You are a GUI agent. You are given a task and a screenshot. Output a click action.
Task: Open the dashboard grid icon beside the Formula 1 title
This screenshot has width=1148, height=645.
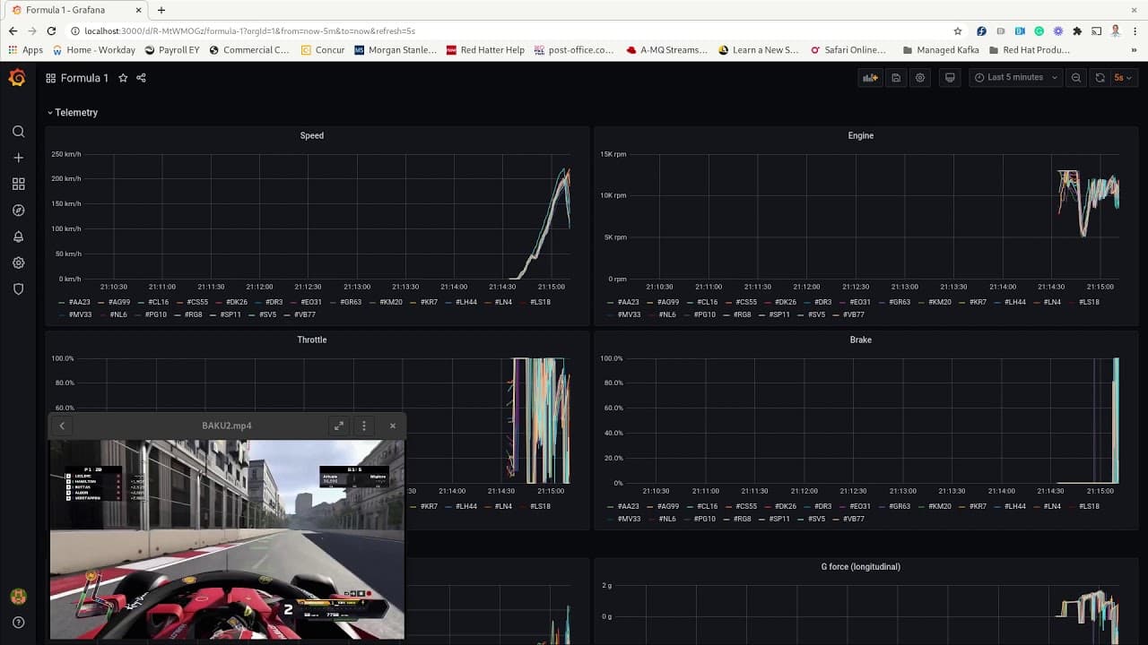(x=51, y=78)
